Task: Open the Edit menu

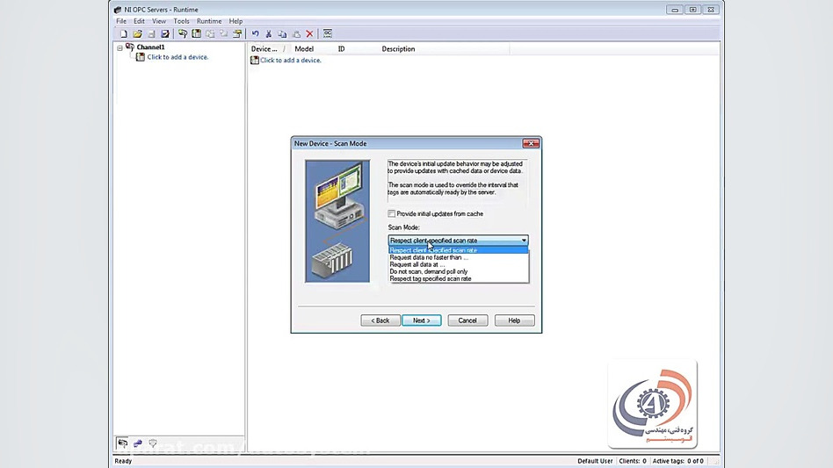Action: click(x=139, y=21)
